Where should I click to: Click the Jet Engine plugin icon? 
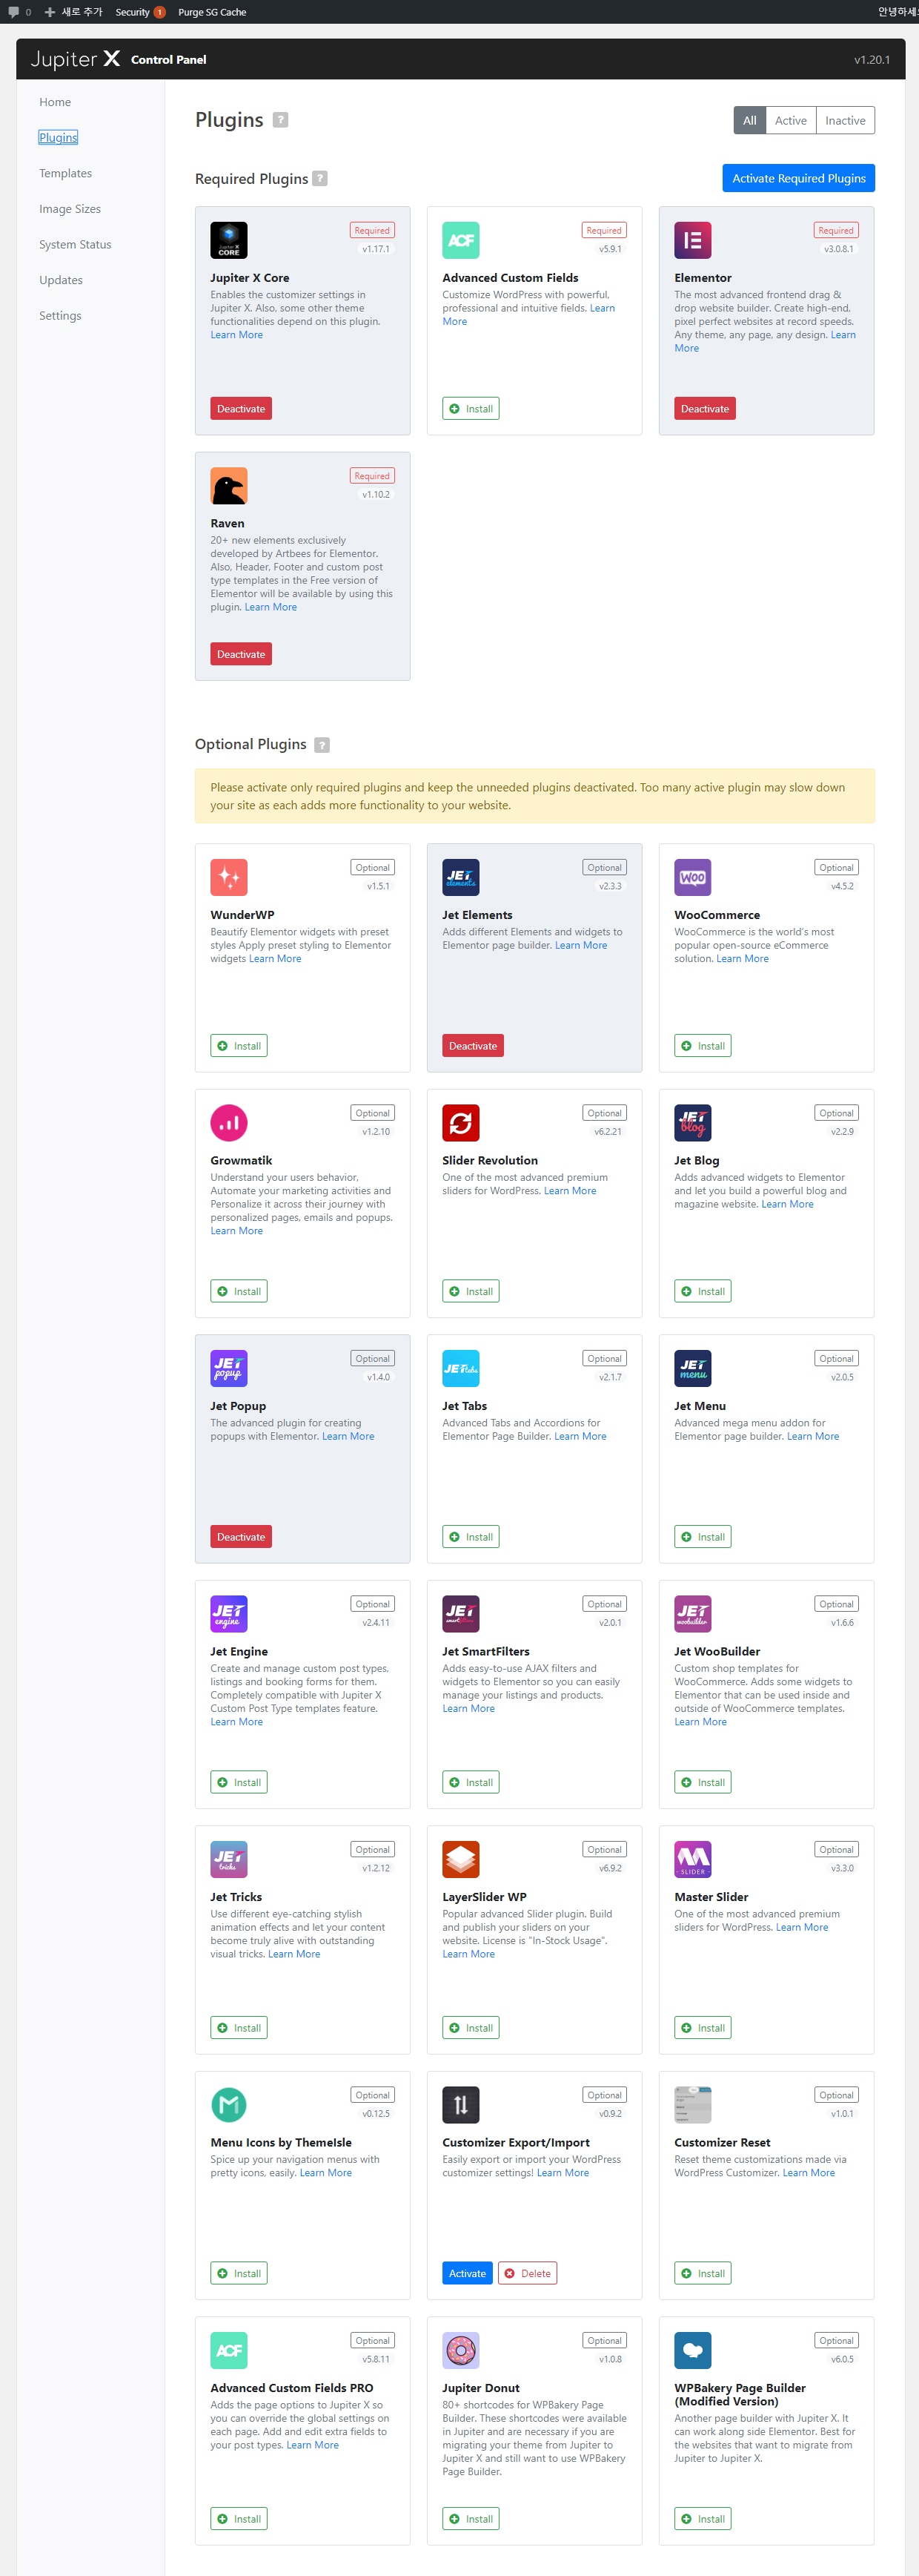click(x=229, y=1614)
